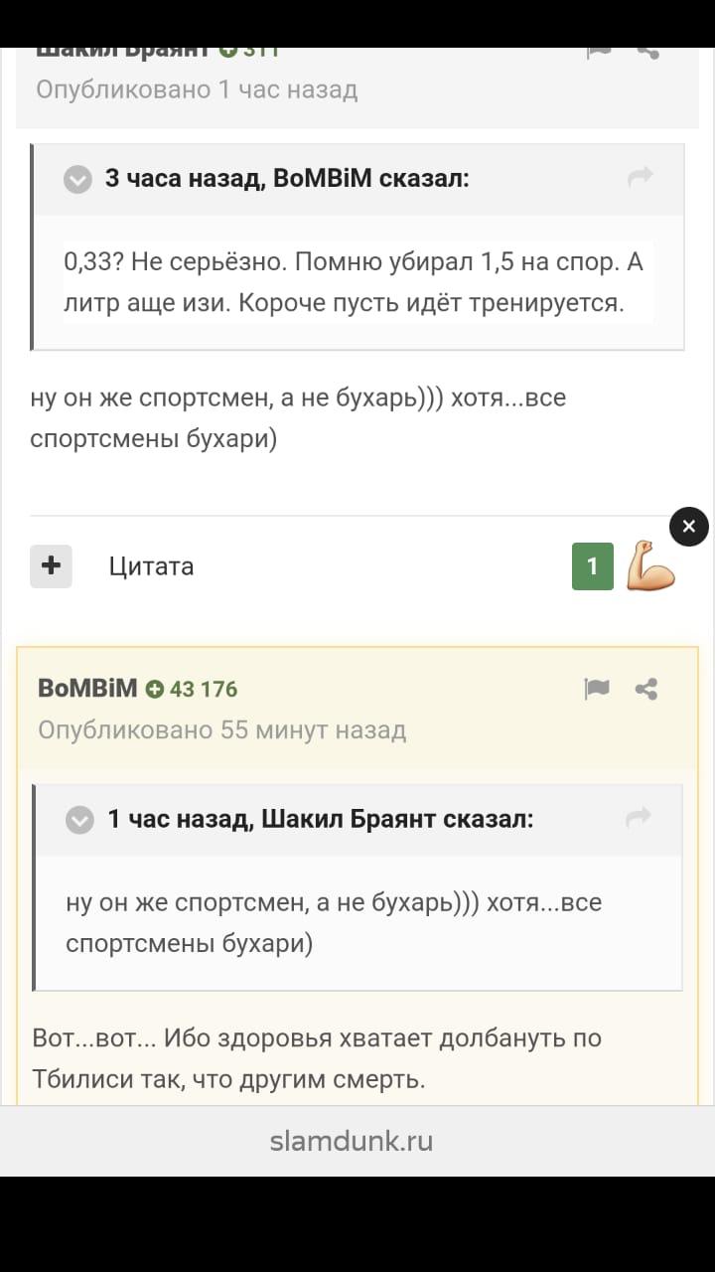Collapse the quote from BoMBiM
This screenshot has width=715, height=1272.
[77, 179]
